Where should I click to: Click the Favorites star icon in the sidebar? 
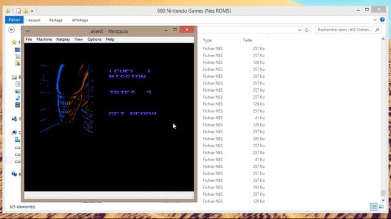14,42
